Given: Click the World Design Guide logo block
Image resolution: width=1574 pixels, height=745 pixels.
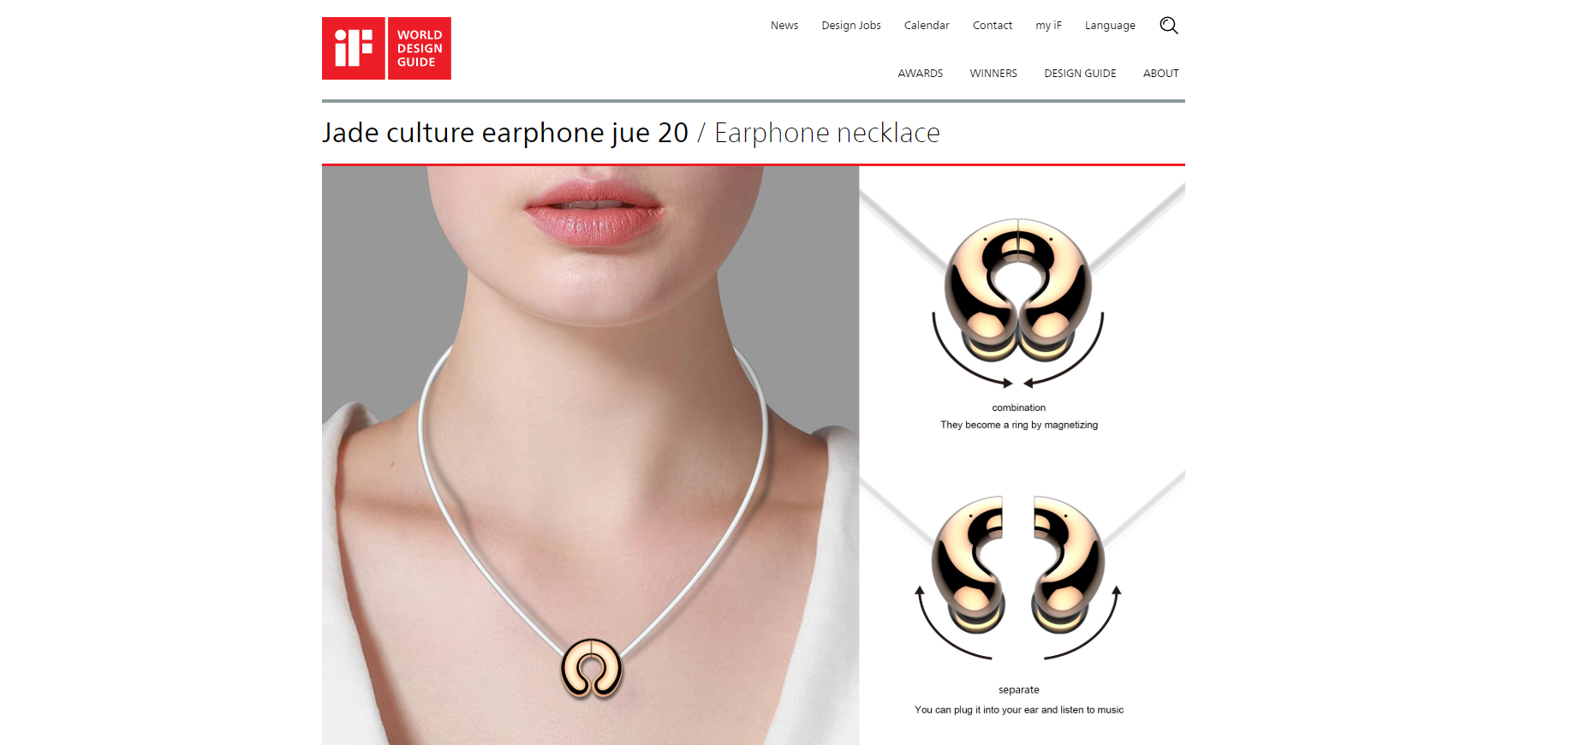Looking at the screenshot, I should 420,48.
